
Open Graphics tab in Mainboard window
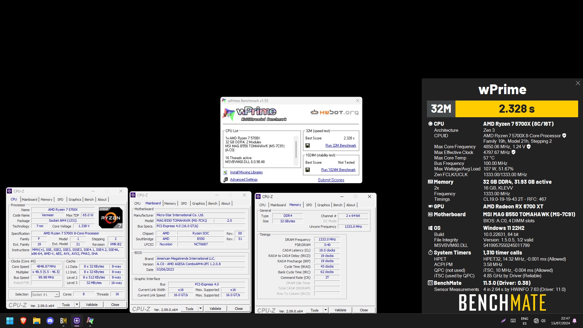199,203
